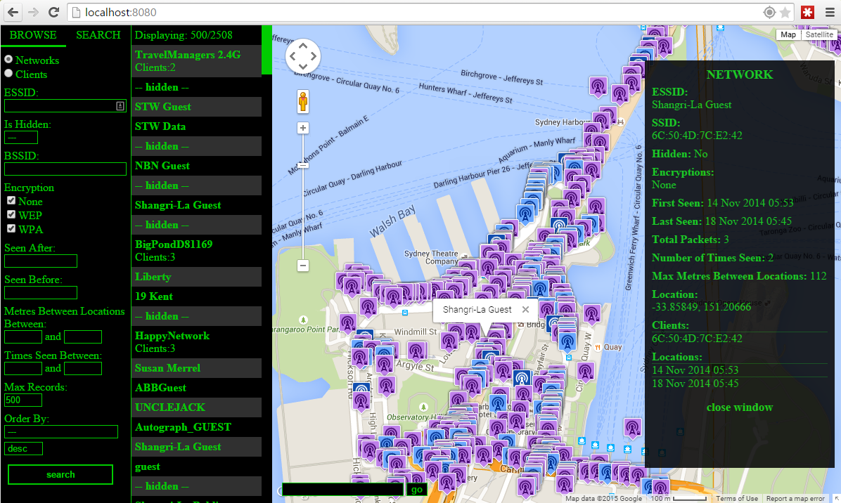Open Terms of Use link
Viewport: 841px width, 503px height.
pos(737,498)
